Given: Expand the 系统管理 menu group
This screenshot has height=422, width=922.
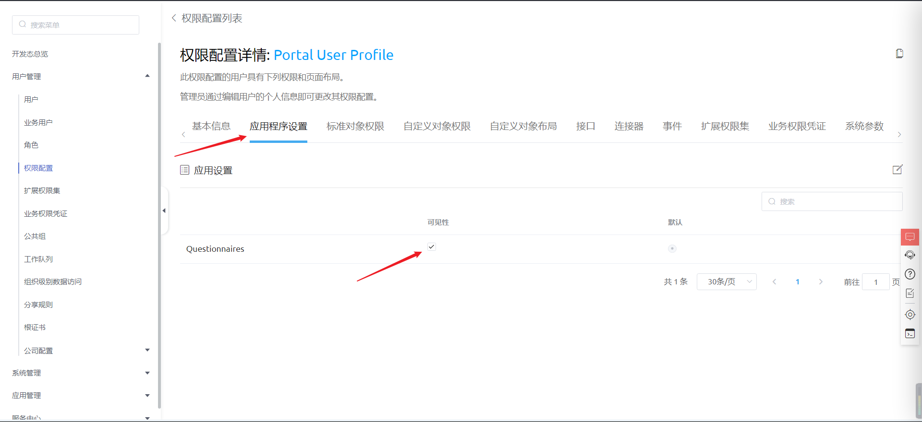Looking at the screenshot, I should [147, 373].
